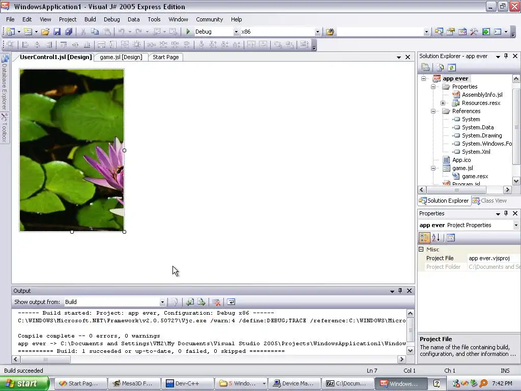Open the Database Explorer side tab
Screen dimensions: 521x391
[x=5, y=82]
